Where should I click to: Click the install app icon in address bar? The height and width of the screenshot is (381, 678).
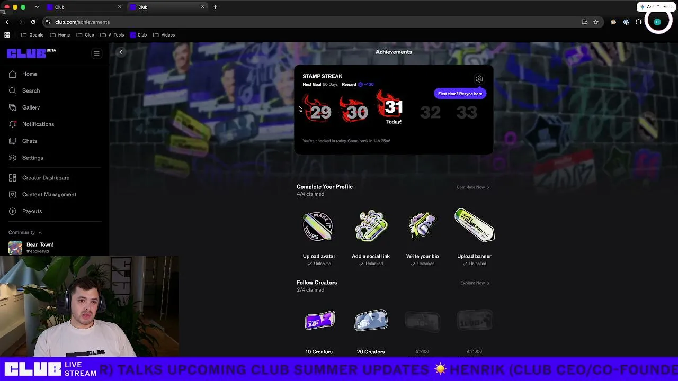(x=584, y=22)
